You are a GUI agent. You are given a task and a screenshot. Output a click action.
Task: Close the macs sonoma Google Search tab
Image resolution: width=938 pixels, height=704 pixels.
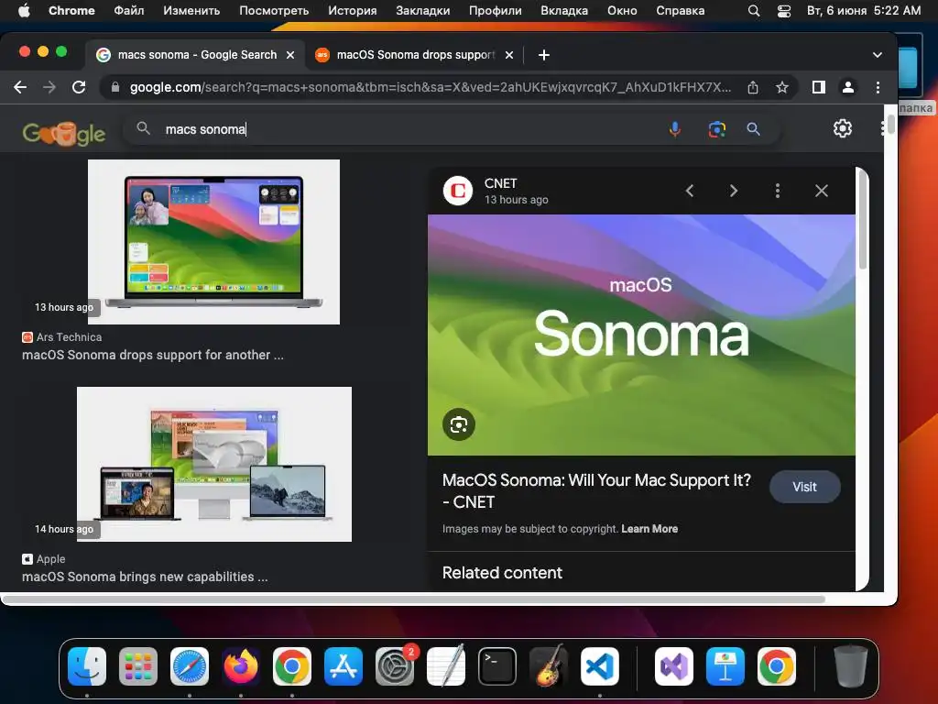[x=290, y=55]
